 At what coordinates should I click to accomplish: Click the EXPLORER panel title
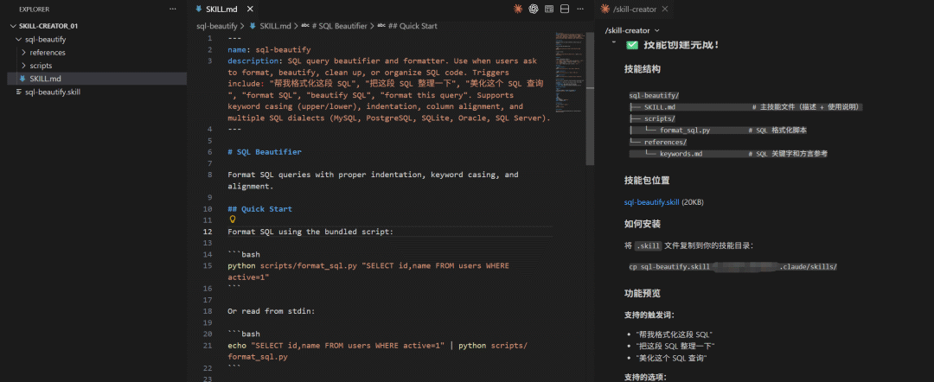click(34, 10)
